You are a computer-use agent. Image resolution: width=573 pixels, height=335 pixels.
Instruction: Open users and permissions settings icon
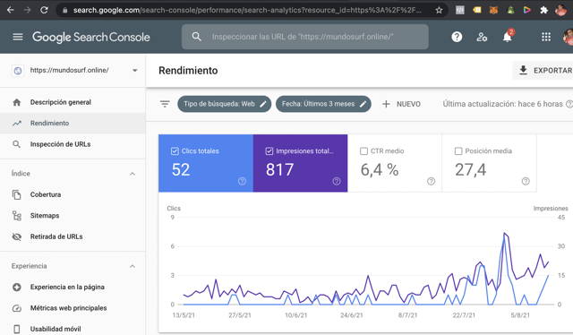(x=482, y=37)
